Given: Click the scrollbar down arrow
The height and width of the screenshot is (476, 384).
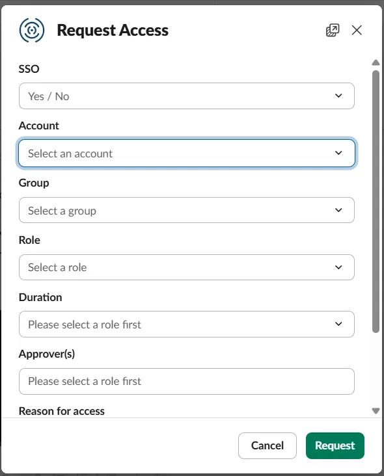Looking at the screenshot, I should coord(376,411).
